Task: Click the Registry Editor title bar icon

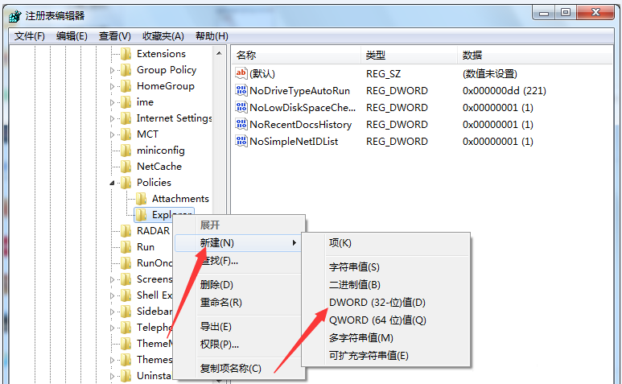Action: pos(14,16)
